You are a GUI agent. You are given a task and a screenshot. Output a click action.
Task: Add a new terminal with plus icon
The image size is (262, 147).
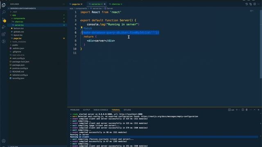237,110
